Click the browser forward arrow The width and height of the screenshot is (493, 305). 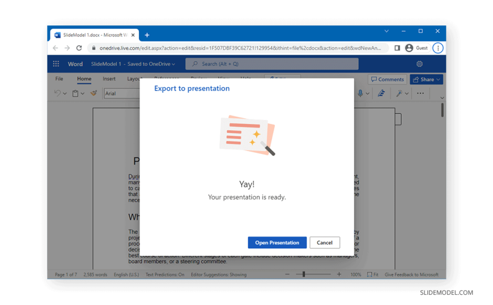click(67, 48)
